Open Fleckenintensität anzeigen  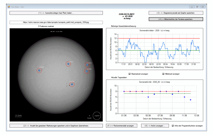tap(122, 126)
